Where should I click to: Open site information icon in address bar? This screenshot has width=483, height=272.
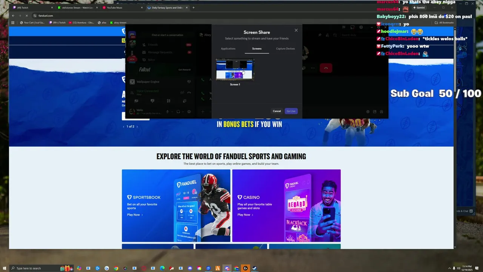(x=35, y=15)
